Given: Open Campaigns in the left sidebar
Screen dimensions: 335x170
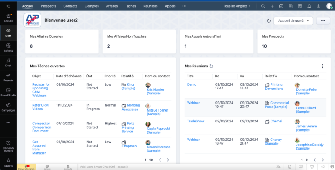Looking at the screenshot, I should (8, 107).
